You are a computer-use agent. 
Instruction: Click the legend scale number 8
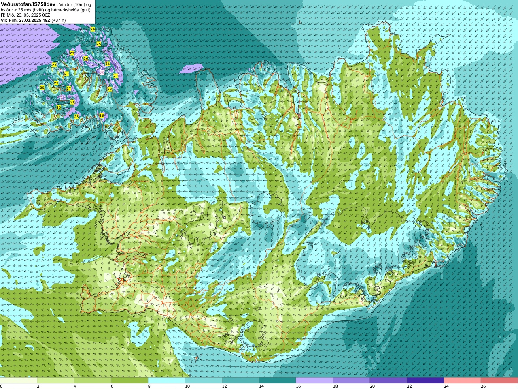point(149,386)
